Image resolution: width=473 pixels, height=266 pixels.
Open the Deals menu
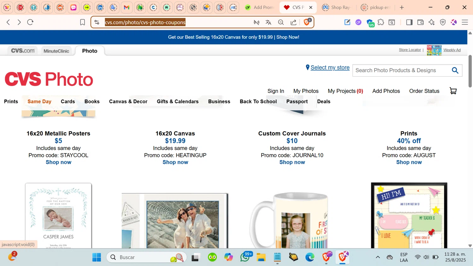tap(324, 101)
